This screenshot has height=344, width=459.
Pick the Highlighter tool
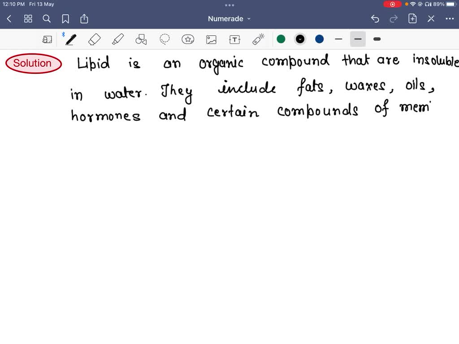[117, 39]
